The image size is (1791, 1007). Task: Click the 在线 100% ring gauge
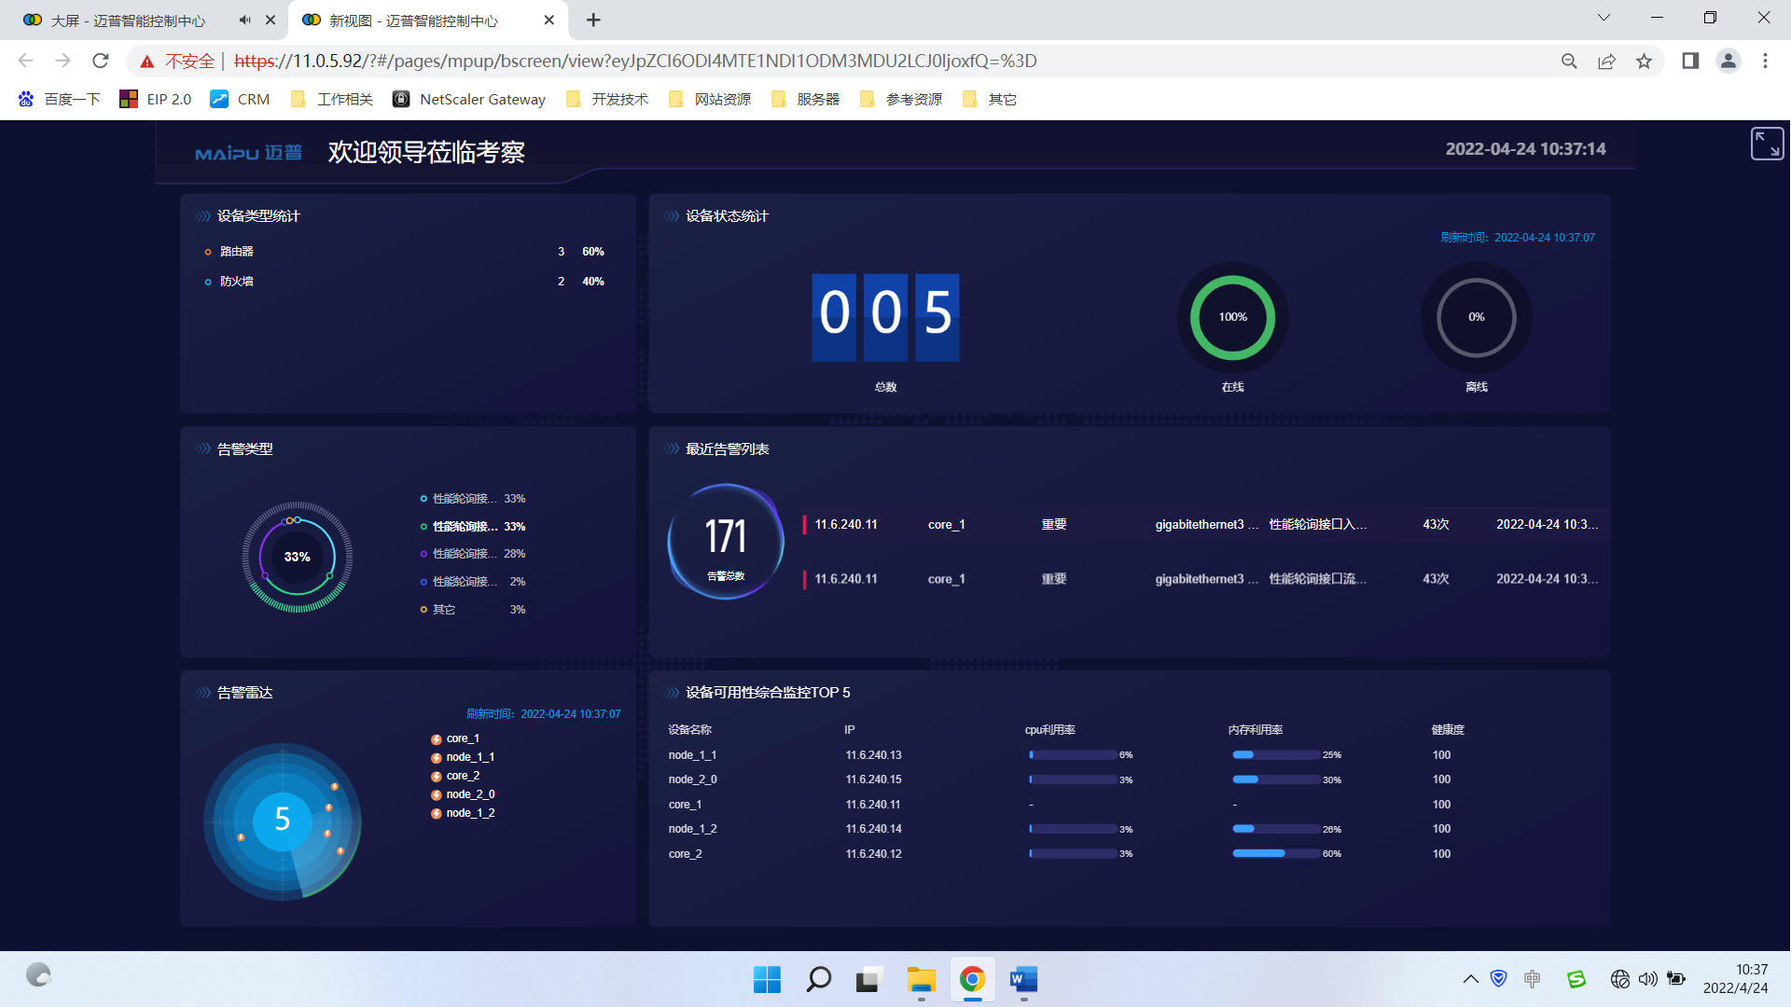[x=1232, y=318]
